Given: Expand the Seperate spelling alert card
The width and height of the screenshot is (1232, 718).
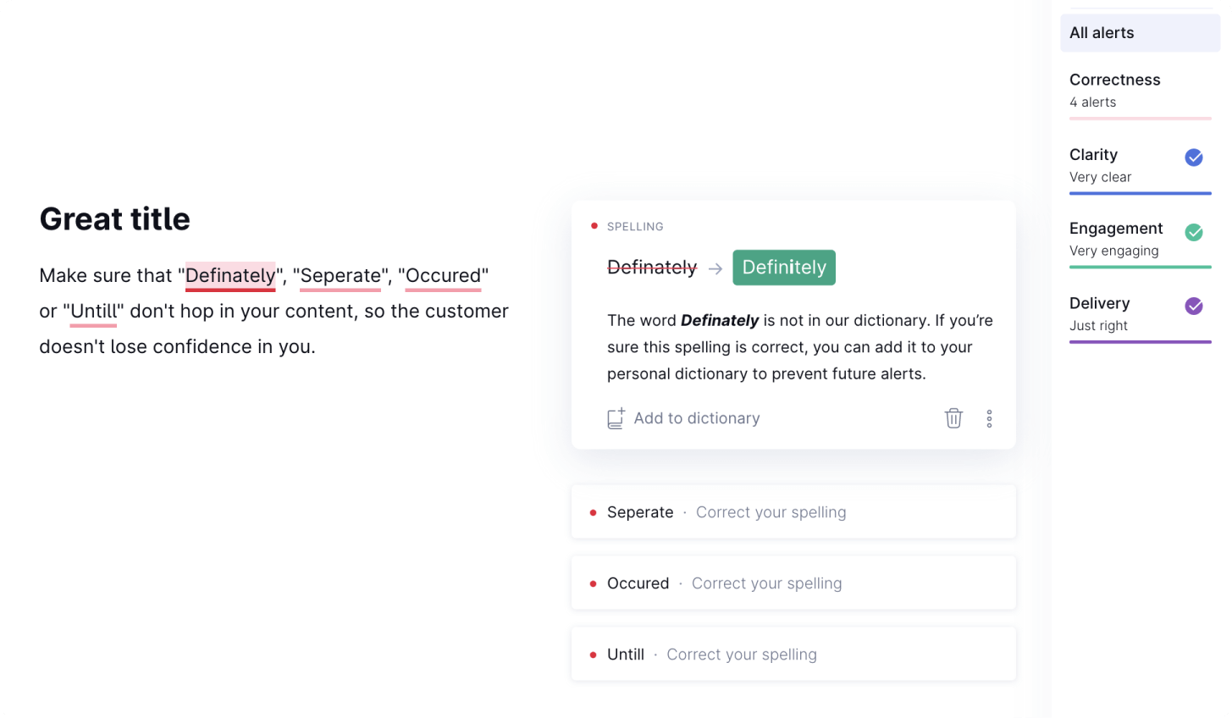Looking at the screenshot, I should [793, 511].
